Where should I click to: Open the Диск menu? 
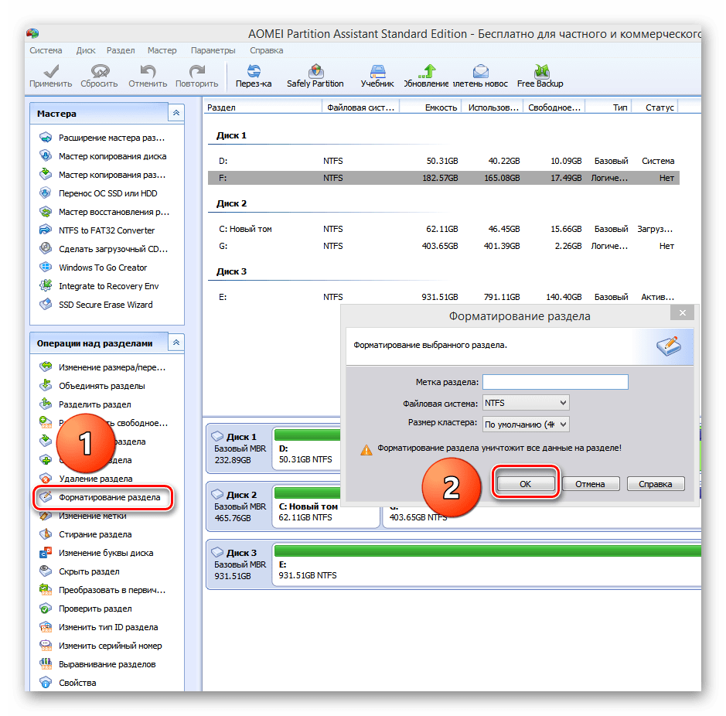(x=86, y=50)
